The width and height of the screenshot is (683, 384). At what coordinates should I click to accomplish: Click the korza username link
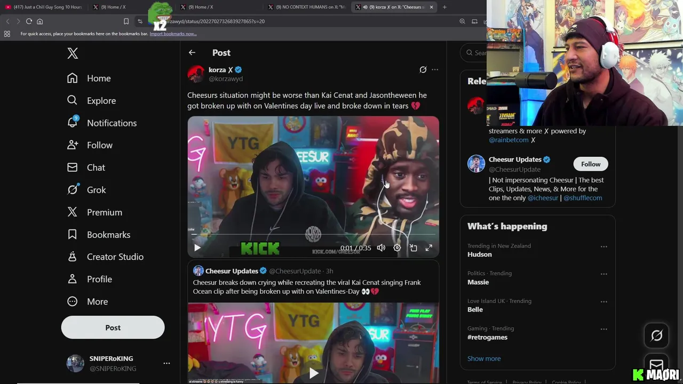[x=220, y=70]
